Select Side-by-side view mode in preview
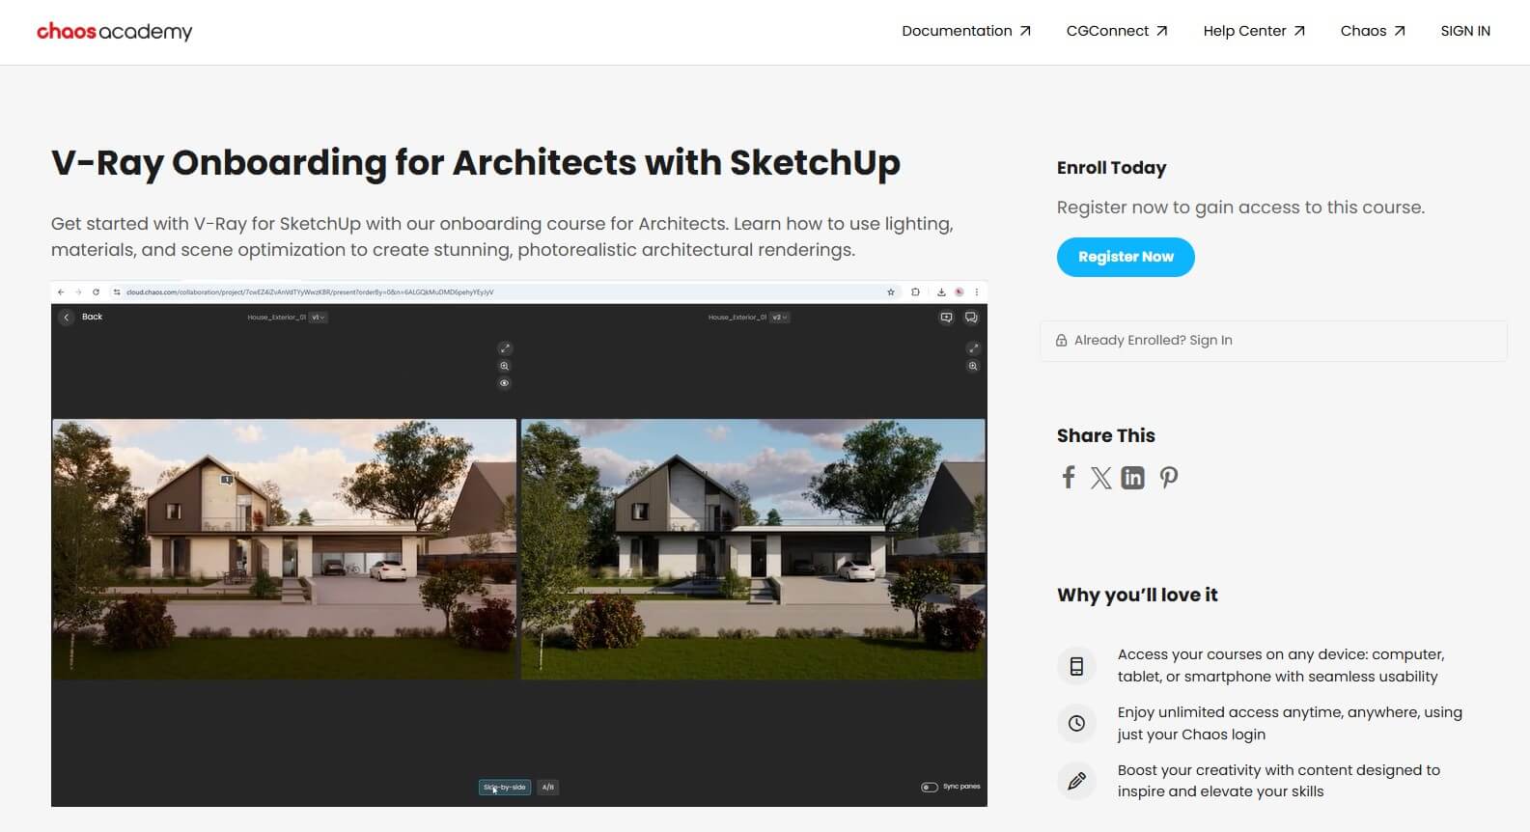The image size is (1530, 832). (x=505, y=788)
